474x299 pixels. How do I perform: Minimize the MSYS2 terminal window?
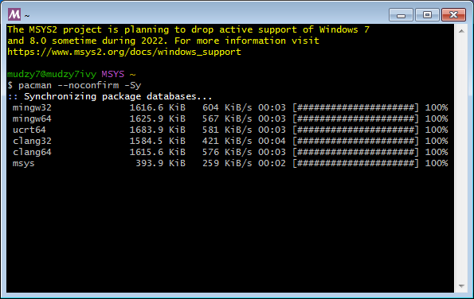(x=401, y=15)
